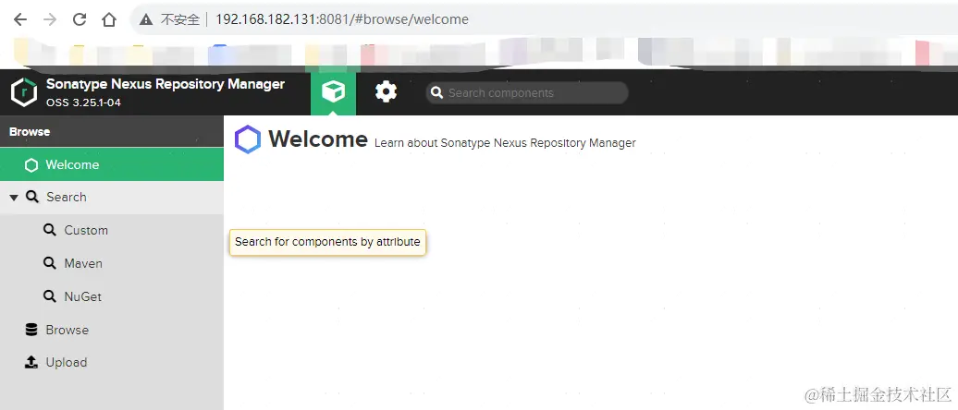958x410 pixels.
Task: Open Browse in the sidebar
Action: [112, 330]
